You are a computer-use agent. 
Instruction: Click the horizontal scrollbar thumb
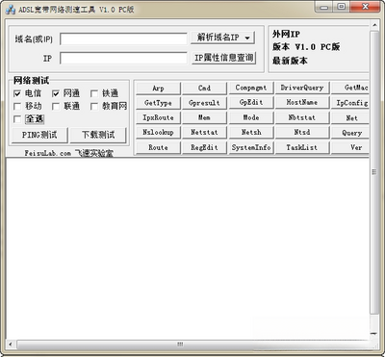tap(180, 344)
